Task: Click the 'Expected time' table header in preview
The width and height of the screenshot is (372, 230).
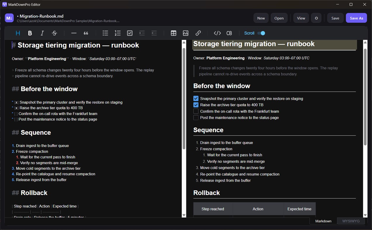Action: tap(299, 209)
